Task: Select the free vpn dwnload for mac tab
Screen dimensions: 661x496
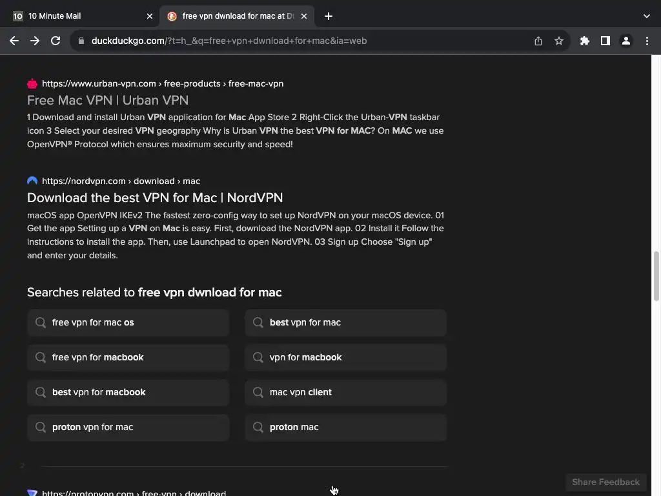Action: (x=237, y=16)
